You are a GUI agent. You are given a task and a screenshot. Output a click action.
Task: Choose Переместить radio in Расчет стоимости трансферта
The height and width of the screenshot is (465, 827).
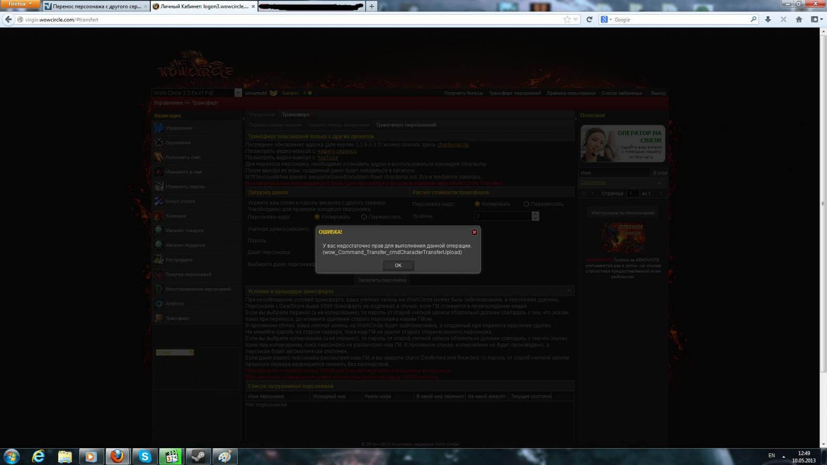pyautogui.click(x=526, y=204)
